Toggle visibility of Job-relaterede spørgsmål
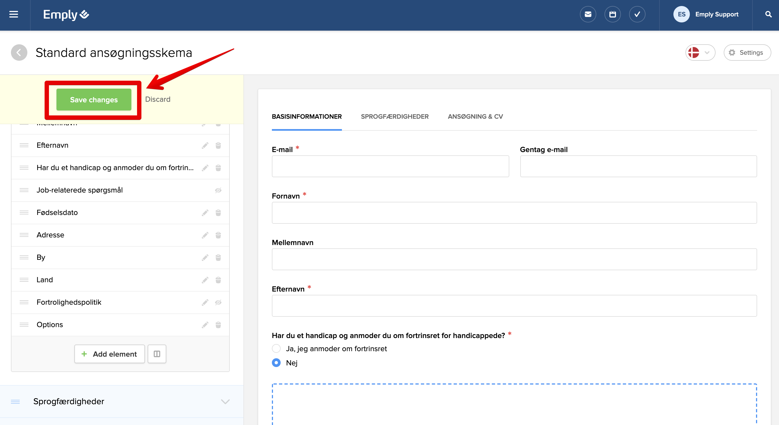This screenshot has width=779, height=425. pos(218,190)
